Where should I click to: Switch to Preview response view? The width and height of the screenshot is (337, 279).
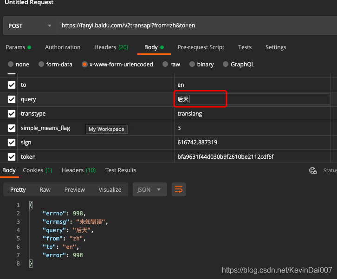(75, 189)
